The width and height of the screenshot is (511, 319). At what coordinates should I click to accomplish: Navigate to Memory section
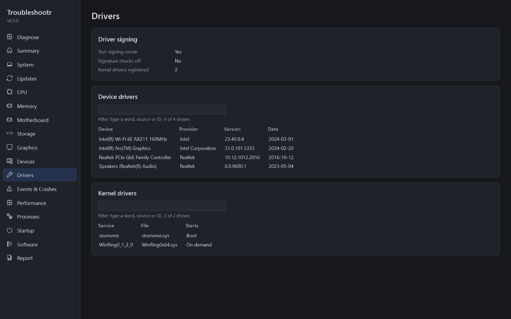pos(27,106)
